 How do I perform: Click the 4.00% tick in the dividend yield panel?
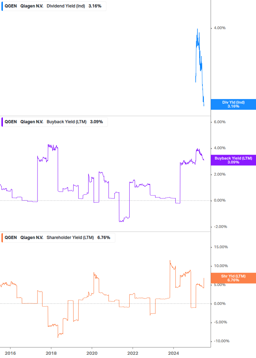point(220,28)
